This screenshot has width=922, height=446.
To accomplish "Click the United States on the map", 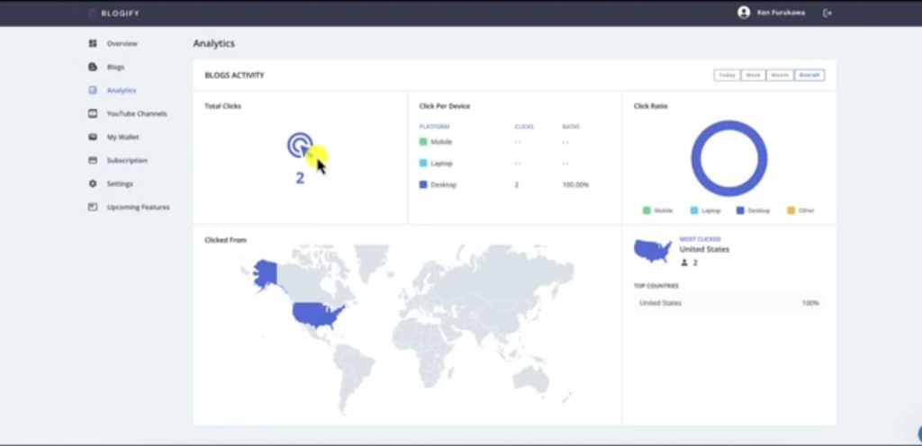I will (x=317, y=314).
